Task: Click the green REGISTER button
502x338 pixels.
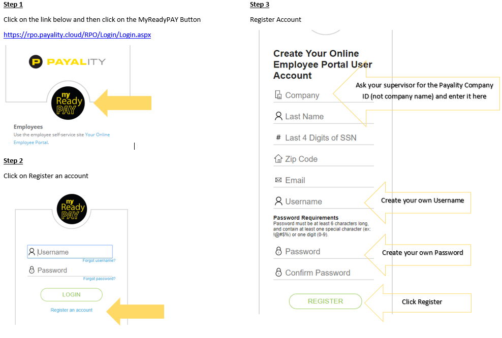Action: tap(325, 301)
